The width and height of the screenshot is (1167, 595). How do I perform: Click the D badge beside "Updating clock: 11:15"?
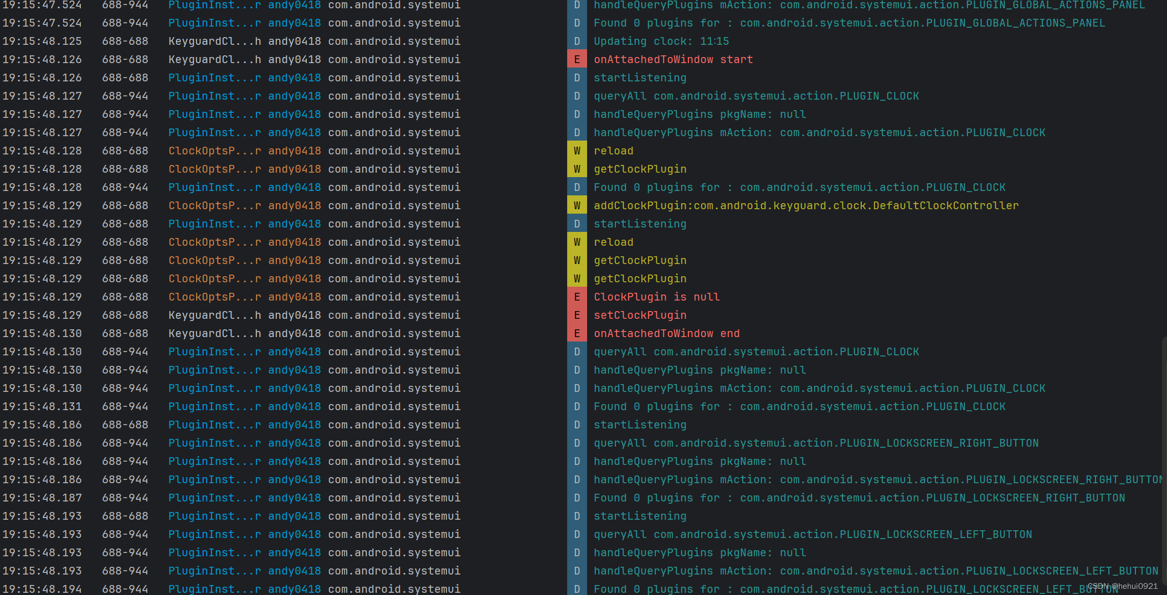577,42
